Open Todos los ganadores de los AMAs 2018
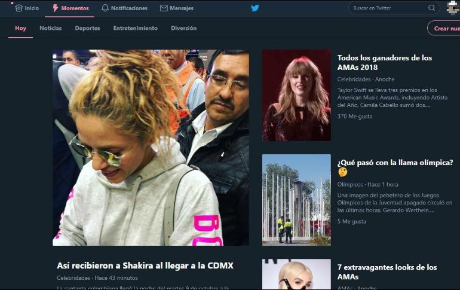460x290 pixels. 384,63
